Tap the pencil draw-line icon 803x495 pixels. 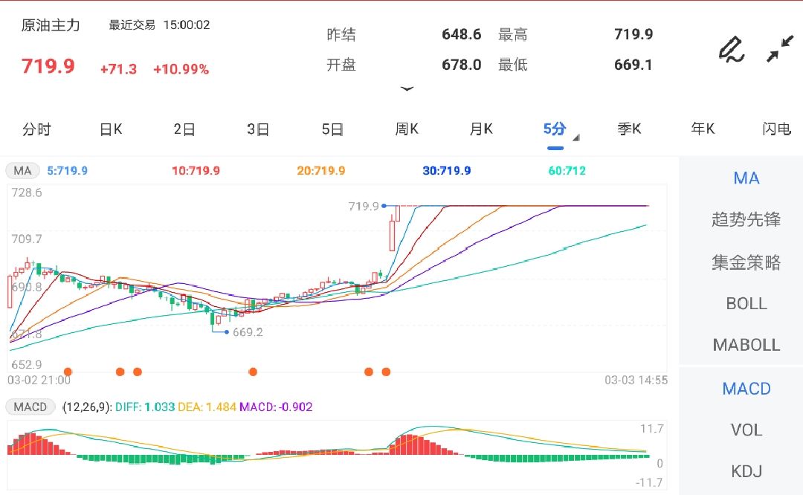(x=732, y=49)
